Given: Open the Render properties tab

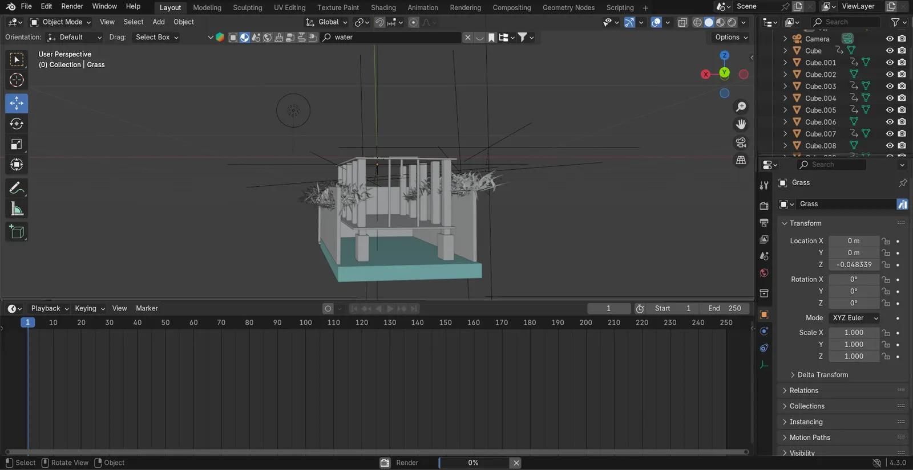Looking at the screenshot, I should (x=764, y=206).
